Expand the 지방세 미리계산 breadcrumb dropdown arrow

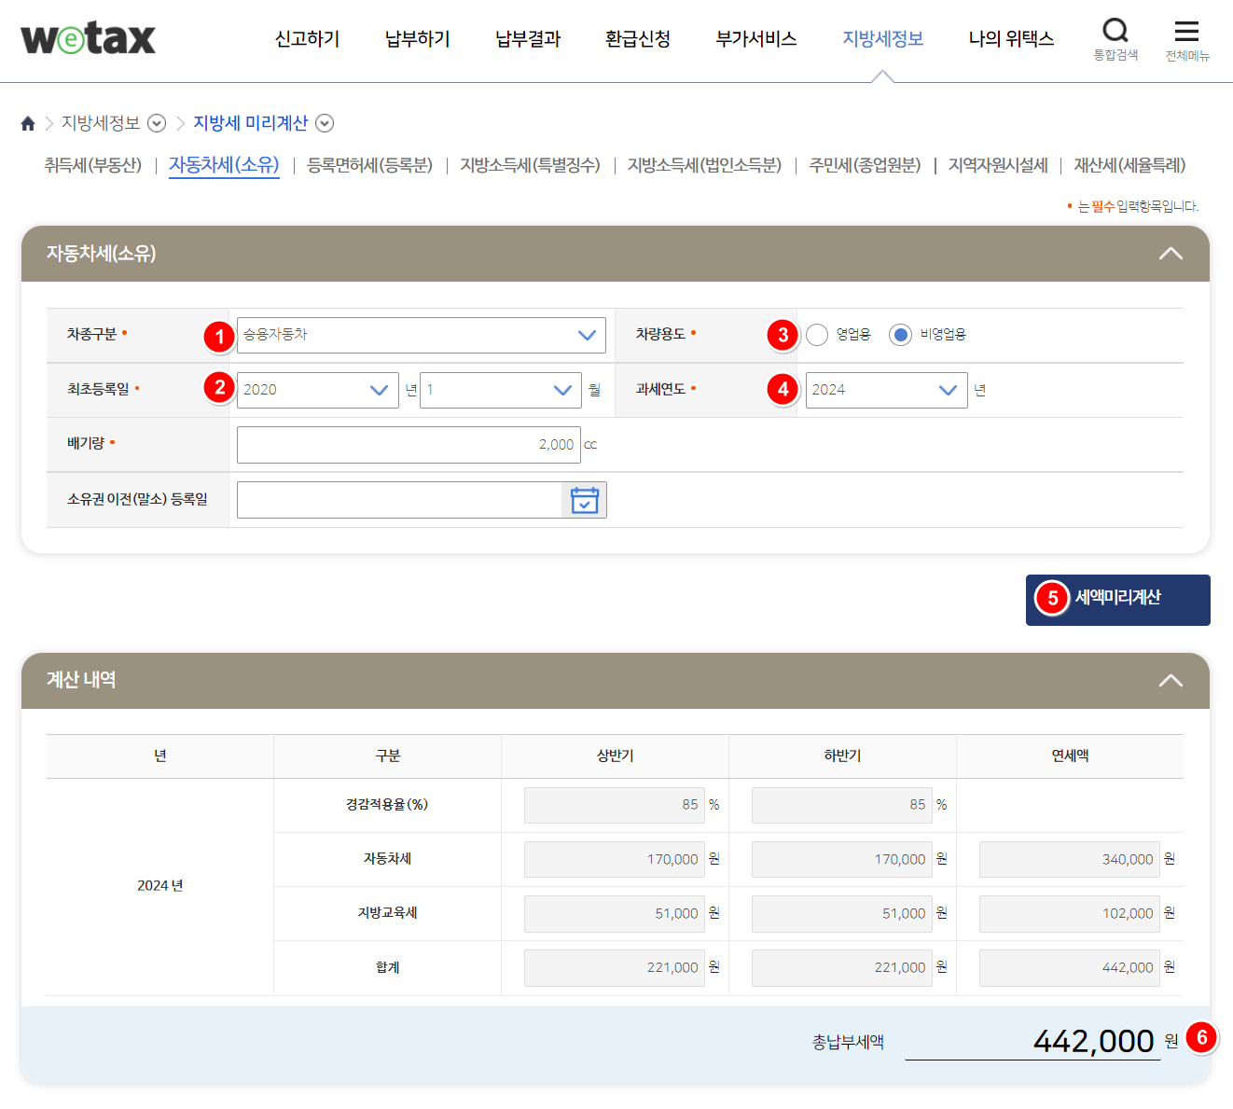[x=325, y=123]
